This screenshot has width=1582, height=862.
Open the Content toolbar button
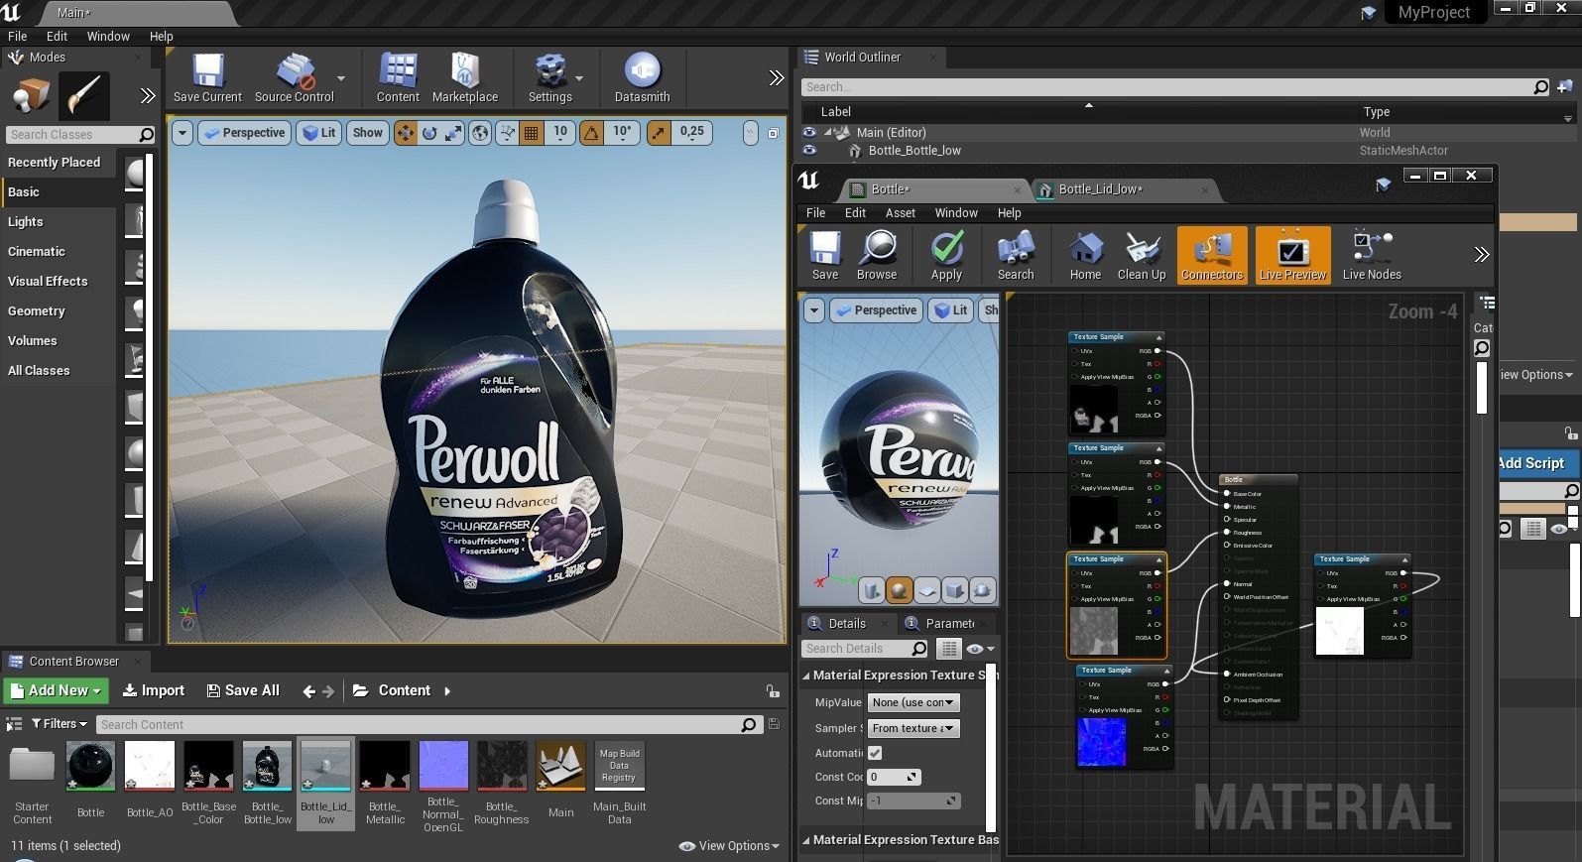point(398,78)
